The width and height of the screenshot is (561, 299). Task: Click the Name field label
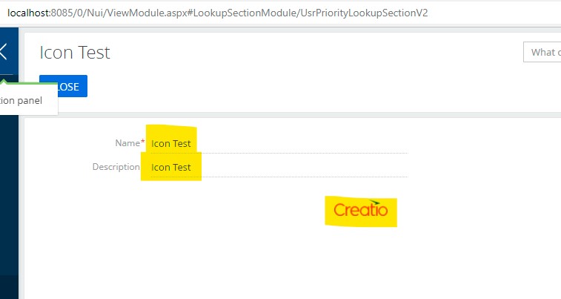click(x=127, y=143)
